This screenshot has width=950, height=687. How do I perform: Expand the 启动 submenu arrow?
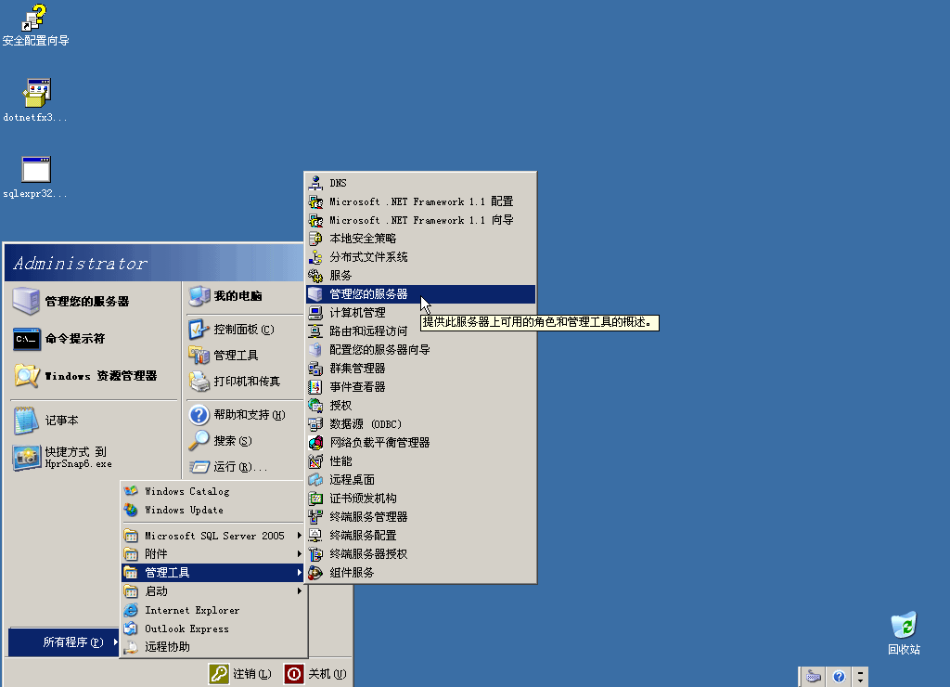coord(300,590)
